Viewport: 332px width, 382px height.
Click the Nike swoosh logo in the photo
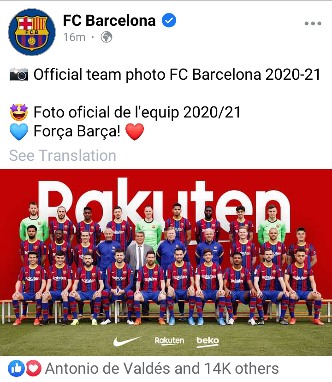(x=127, y=341)
